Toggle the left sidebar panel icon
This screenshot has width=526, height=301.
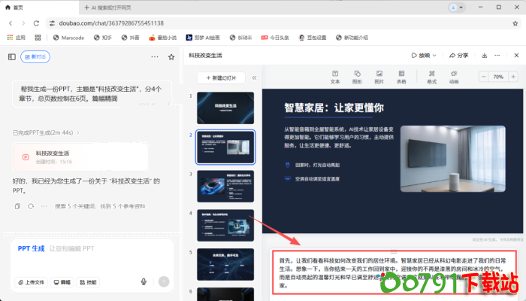click(x=12, y=56)
